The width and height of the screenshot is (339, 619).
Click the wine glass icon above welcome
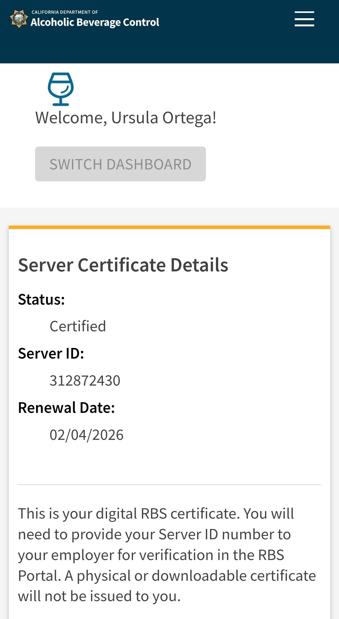61,89
